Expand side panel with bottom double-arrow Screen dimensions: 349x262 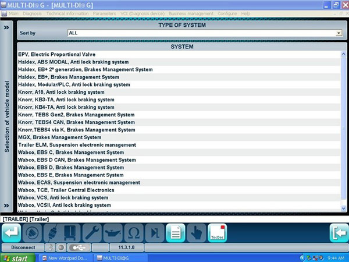point(6,205)
